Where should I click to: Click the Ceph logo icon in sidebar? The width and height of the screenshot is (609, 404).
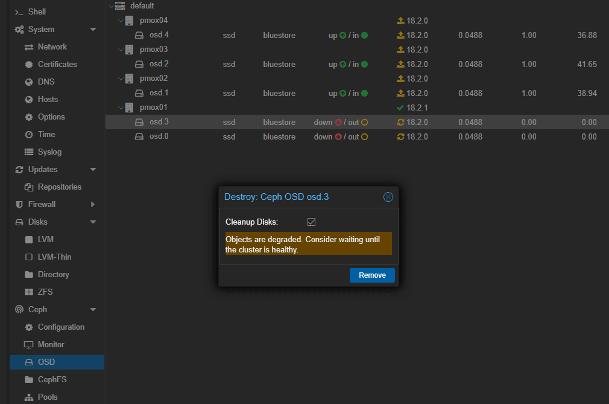[x=19, y=310]
